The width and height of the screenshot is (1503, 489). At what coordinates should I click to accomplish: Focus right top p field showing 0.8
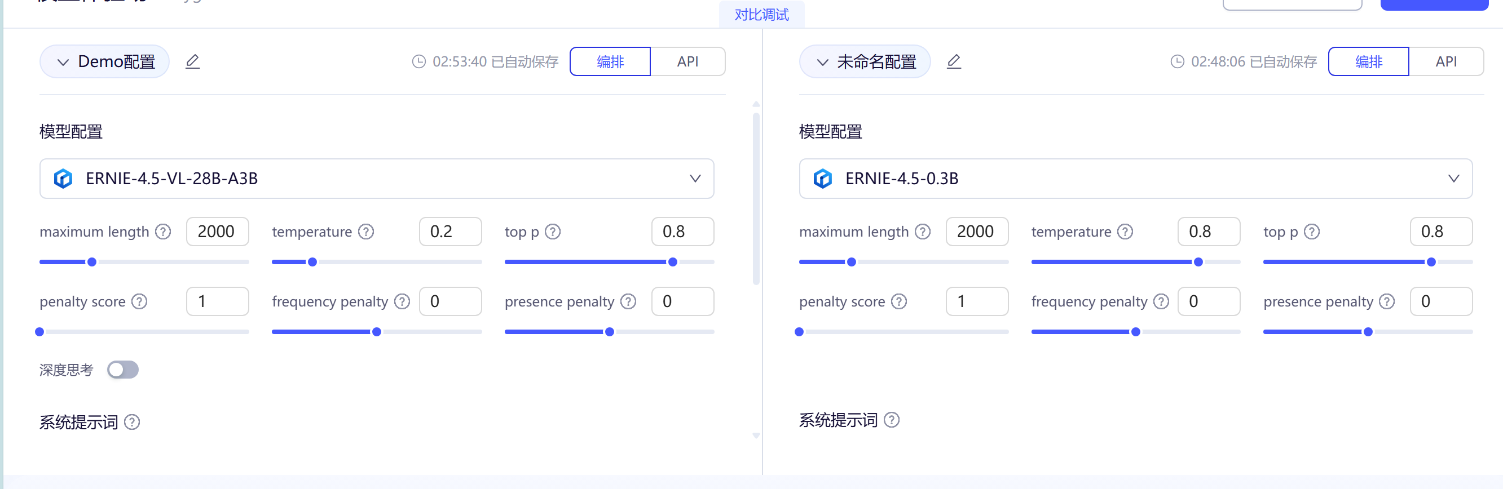click(1442, 232)
